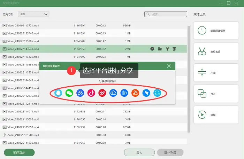
Task: Click 导入 import button
Action: click(139, 153)
